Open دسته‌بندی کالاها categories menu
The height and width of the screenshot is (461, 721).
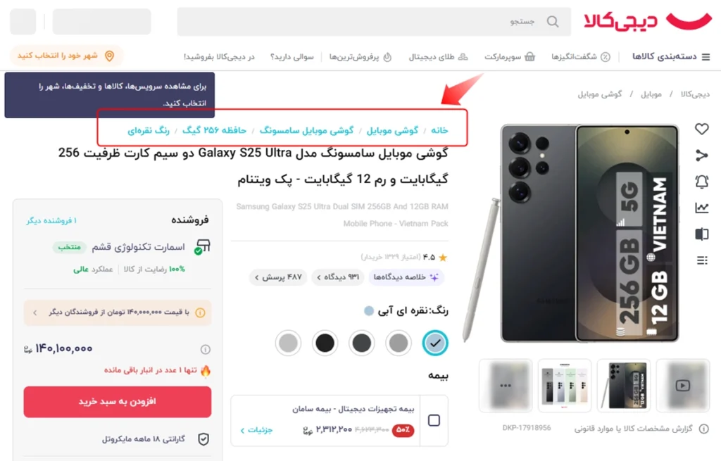[671, 56]
